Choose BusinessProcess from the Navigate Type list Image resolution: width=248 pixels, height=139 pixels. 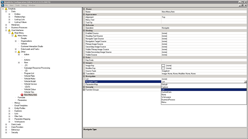point(204,100)
